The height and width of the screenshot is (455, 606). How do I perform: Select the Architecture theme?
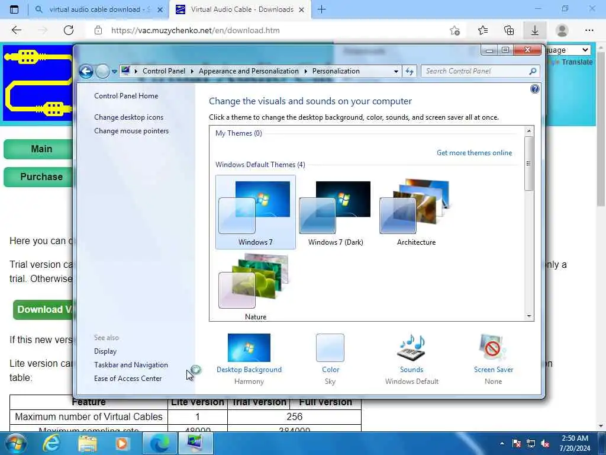[x=416, y=212]
